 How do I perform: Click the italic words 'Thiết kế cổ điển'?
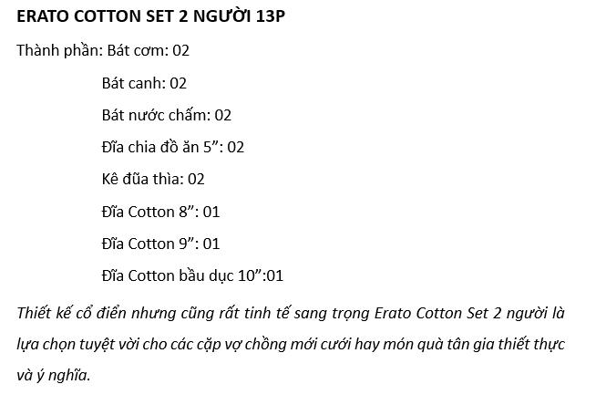pos(72,314)
